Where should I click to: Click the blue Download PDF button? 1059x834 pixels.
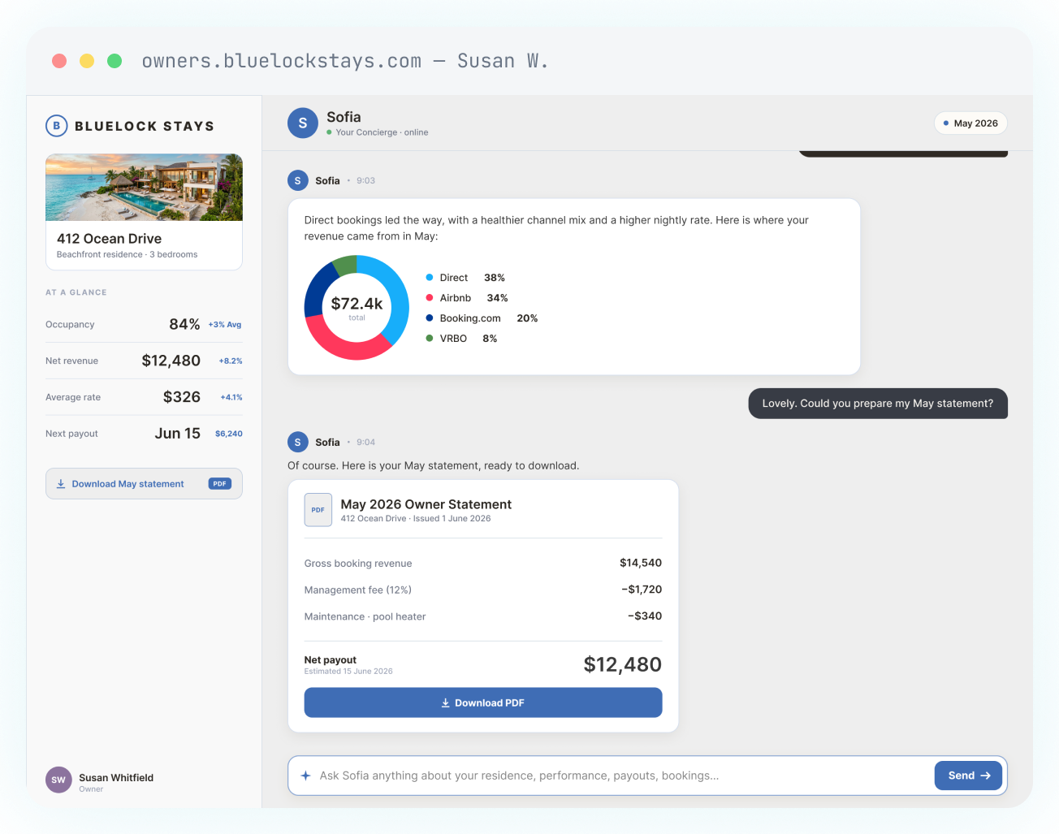[483, 702]
